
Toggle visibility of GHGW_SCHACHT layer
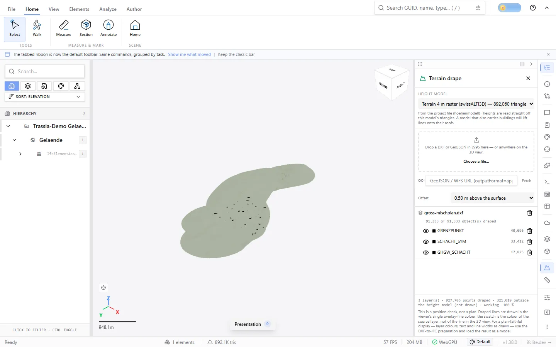pyautogui.click(x=426, y=253)
